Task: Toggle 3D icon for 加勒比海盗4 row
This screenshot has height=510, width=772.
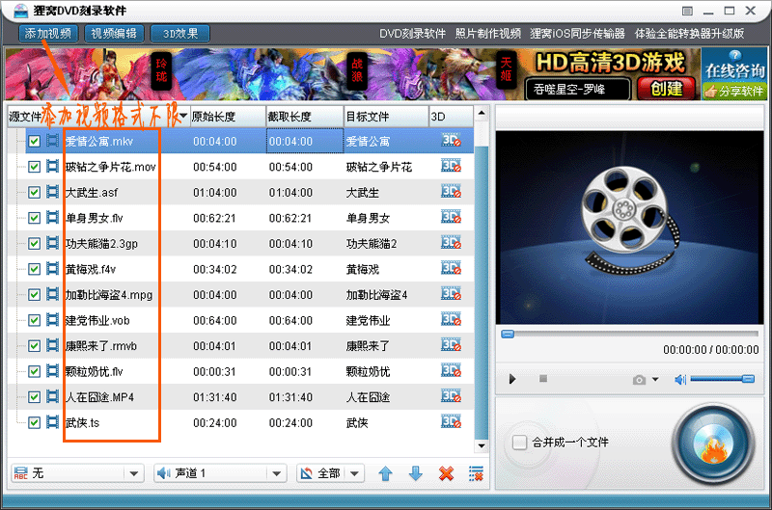Action: [451, 294]
